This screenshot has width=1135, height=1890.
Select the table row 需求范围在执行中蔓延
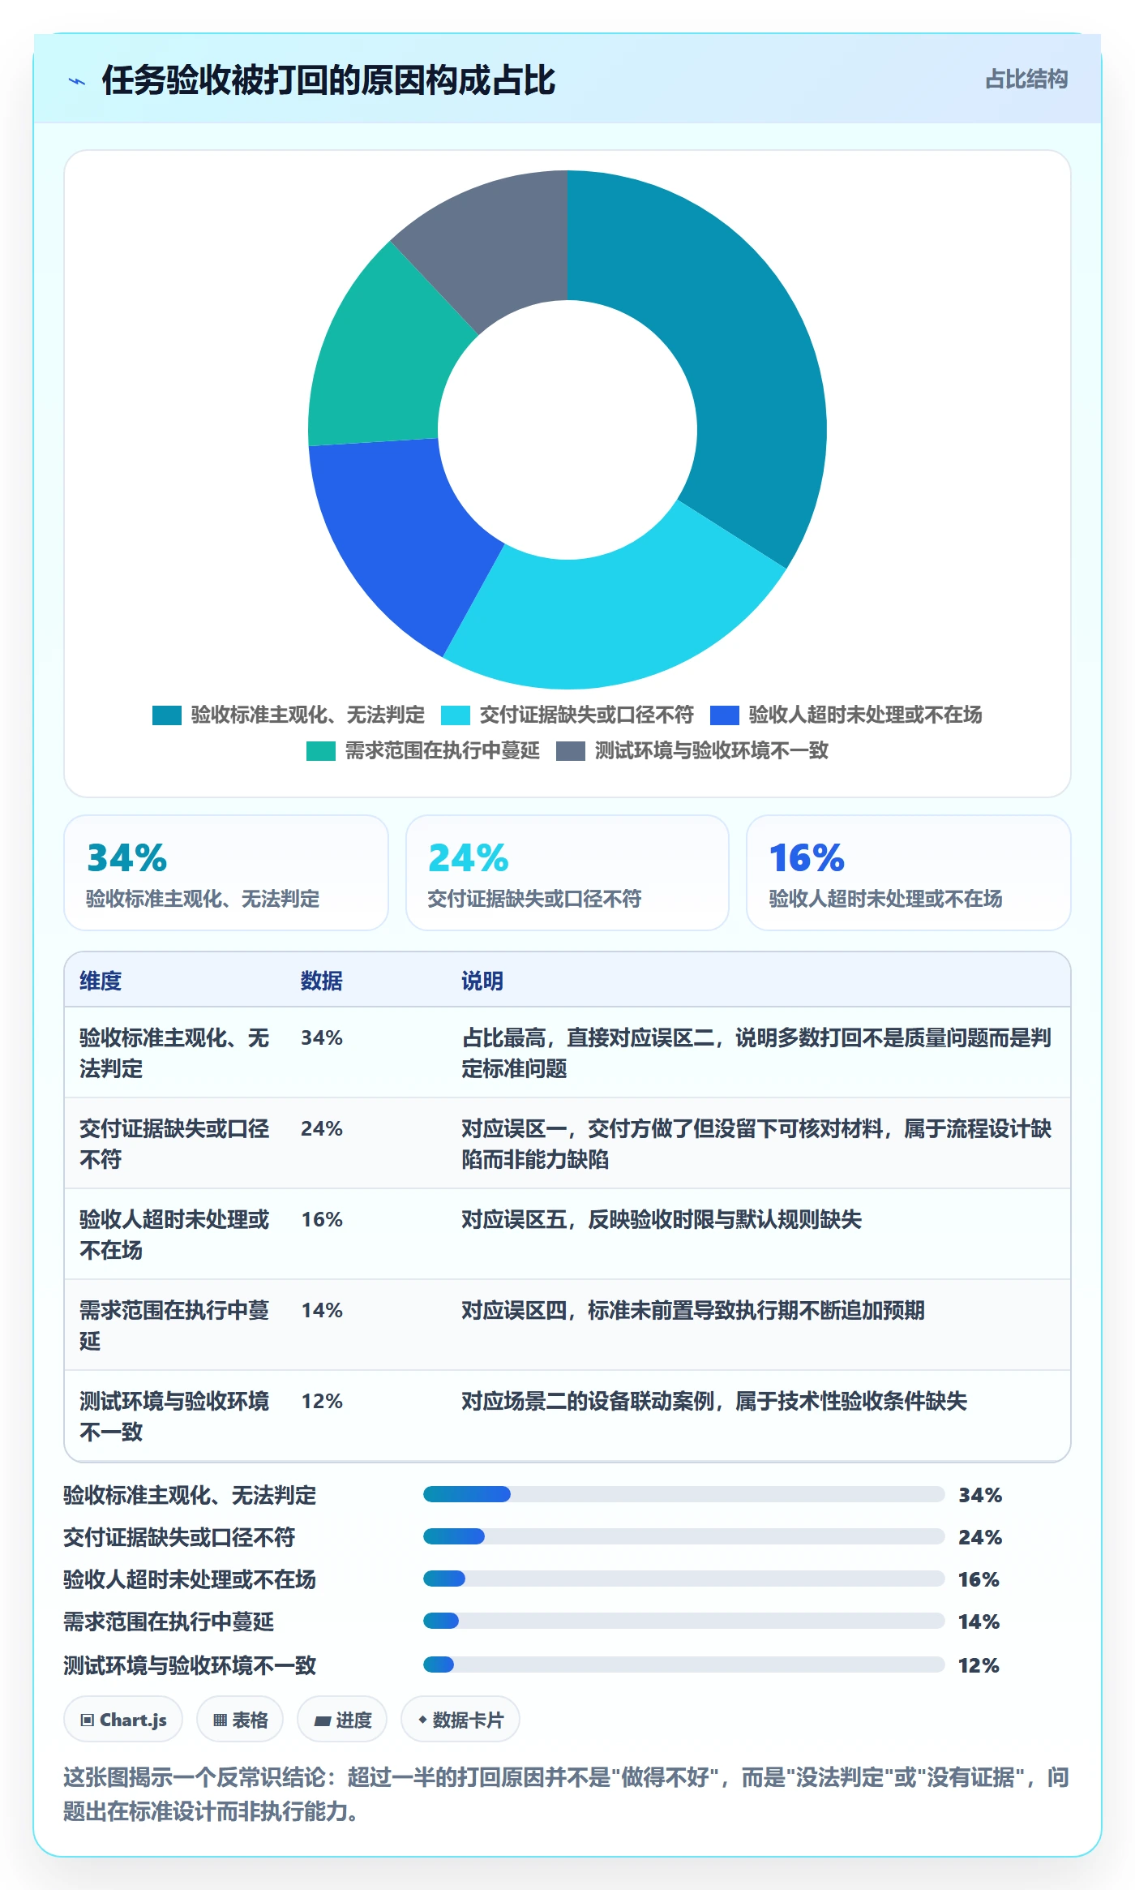pos(567,1325)
